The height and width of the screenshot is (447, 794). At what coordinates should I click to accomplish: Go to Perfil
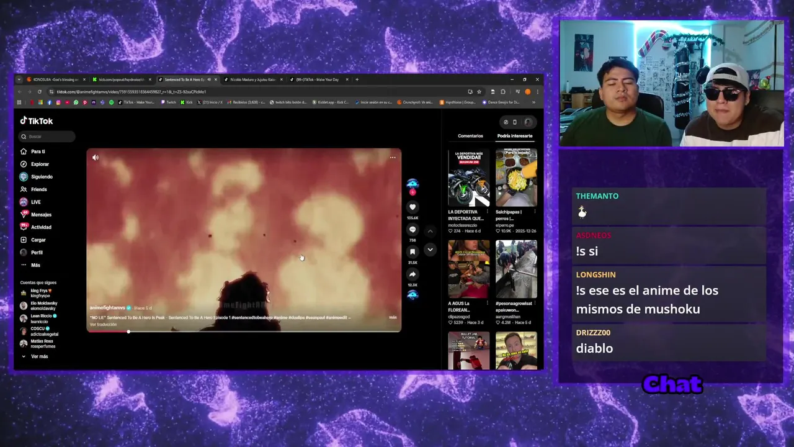(x=32, y=253)
